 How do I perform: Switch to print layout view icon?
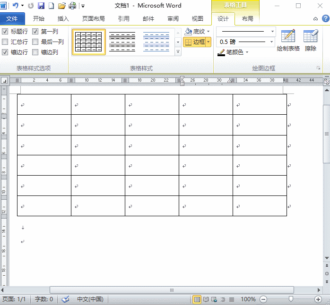click(x=197, y=299)
